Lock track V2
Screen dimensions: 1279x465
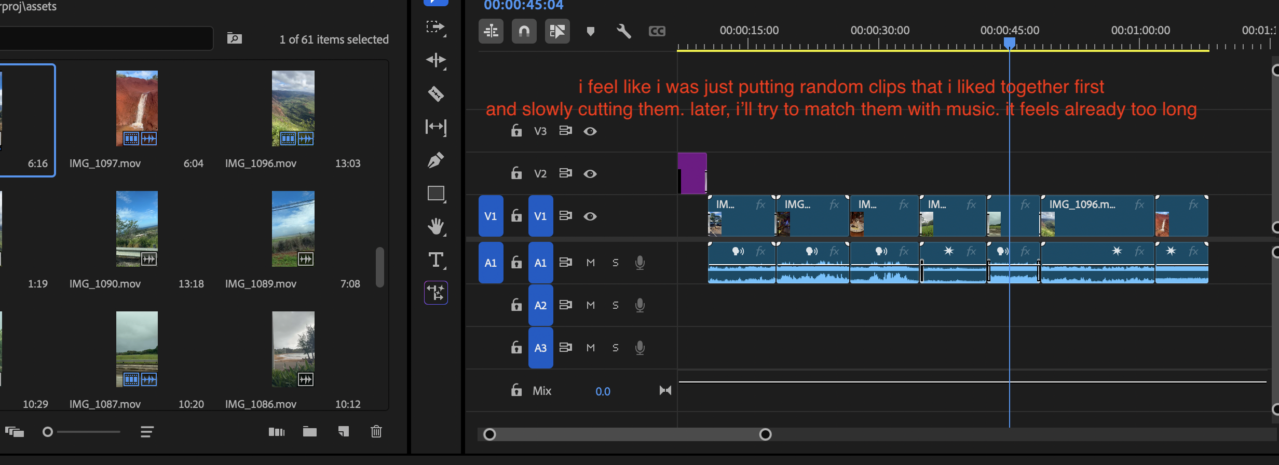tap(516, 173)
